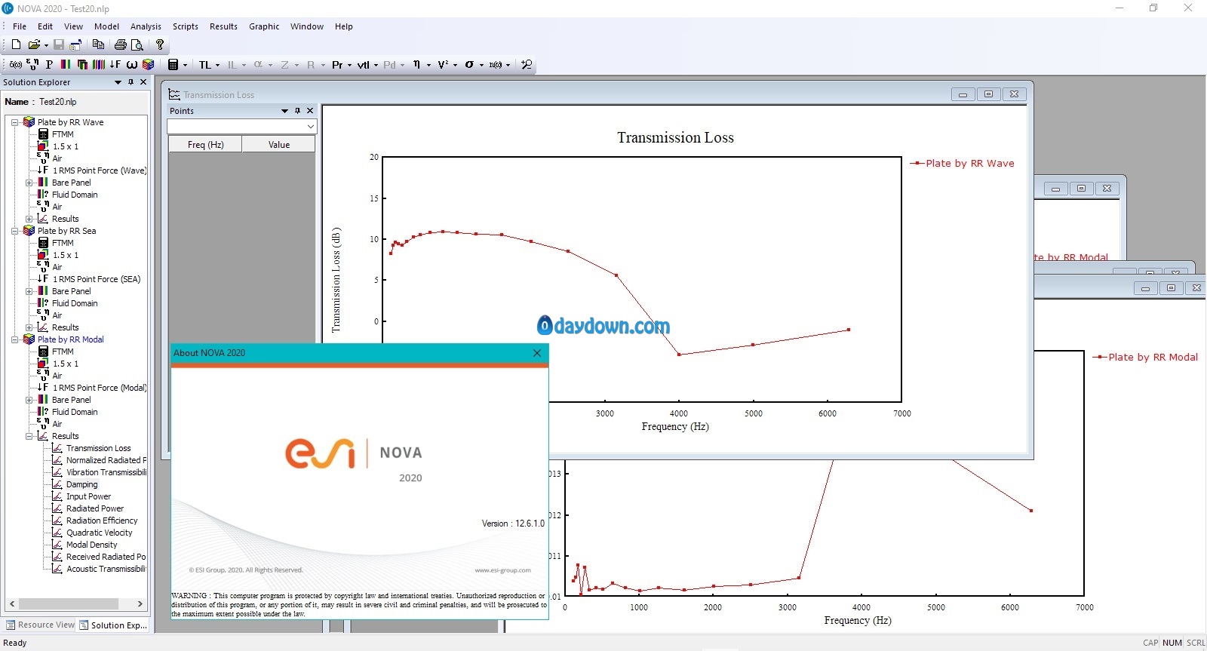This screenshot has width=1207, height=651.
Task: Click Vibration Transmissibility result item
Action: [106, 472]
